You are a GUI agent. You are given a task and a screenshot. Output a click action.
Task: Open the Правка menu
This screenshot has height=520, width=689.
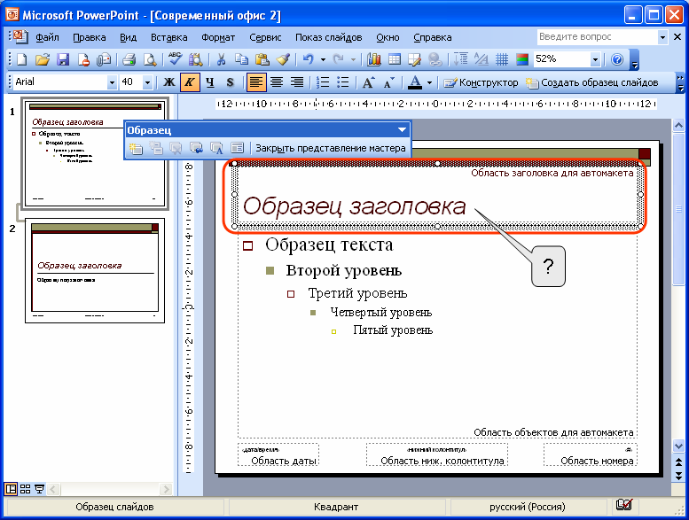(90, 38)
